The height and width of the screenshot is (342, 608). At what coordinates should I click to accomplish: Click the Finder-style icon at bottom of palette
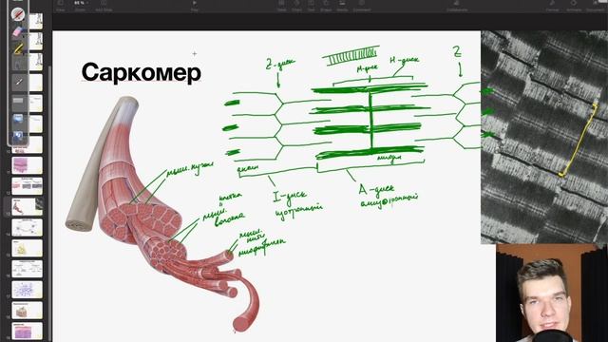18,136
